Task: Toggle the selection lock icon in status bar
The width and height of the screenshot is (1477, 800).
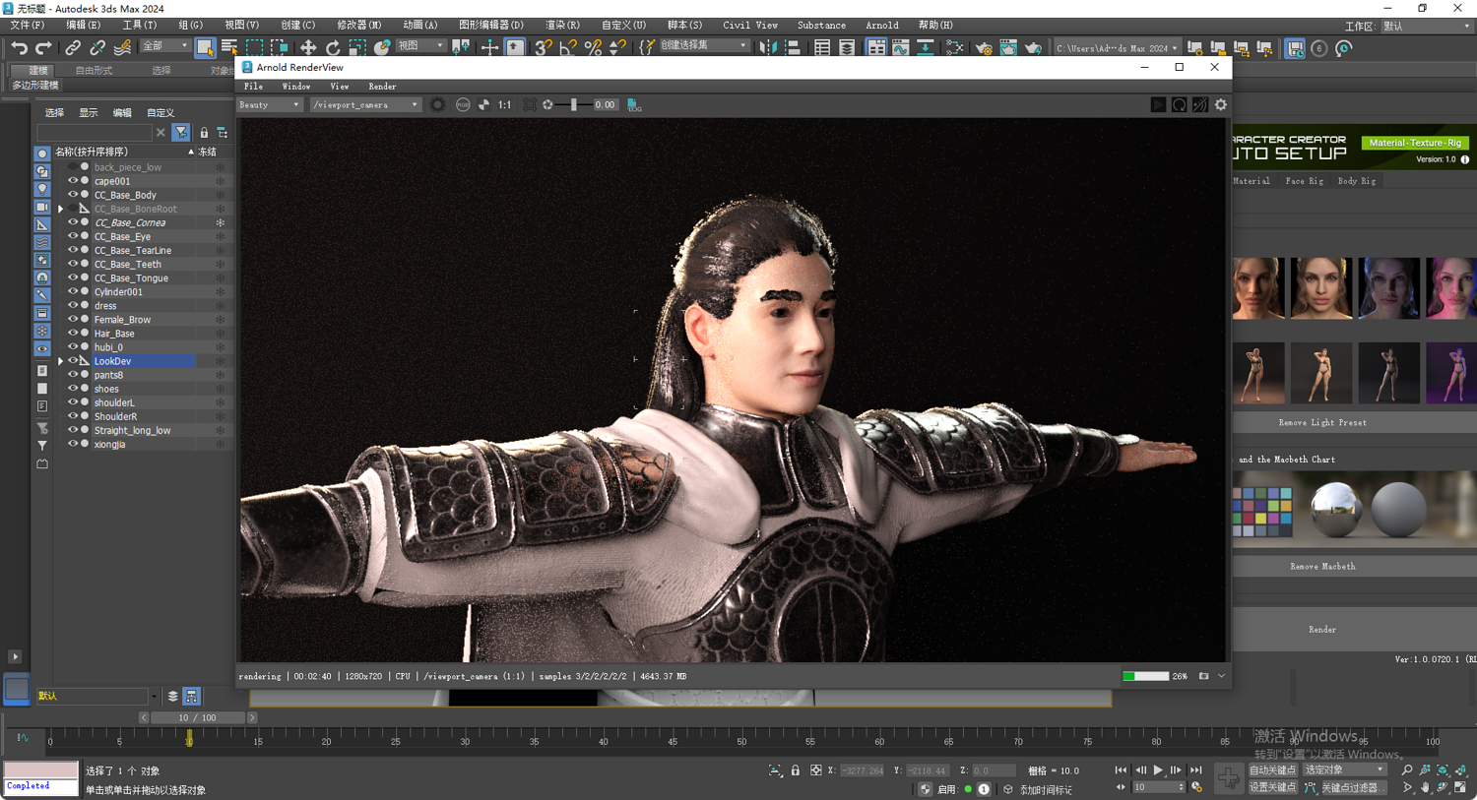Action: coord(796,770)
